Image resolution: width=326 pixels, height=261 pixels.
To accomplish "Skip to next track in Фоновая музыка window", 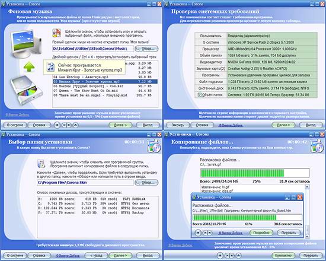I will click(x=69, y=125).
